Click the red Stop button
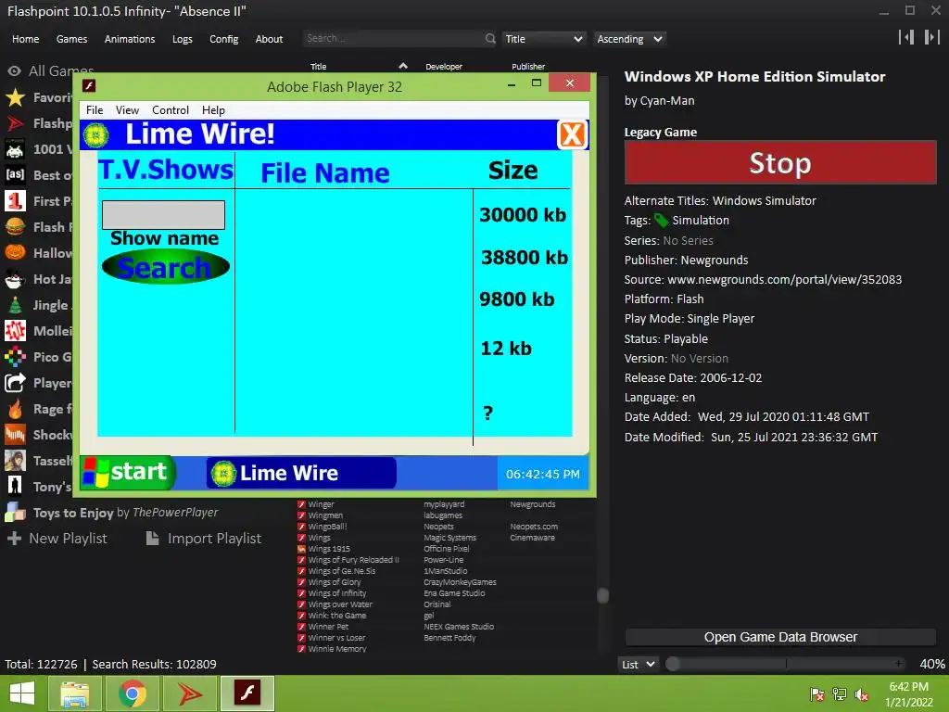Screen dimensions: 949x712 click(780, 162)
